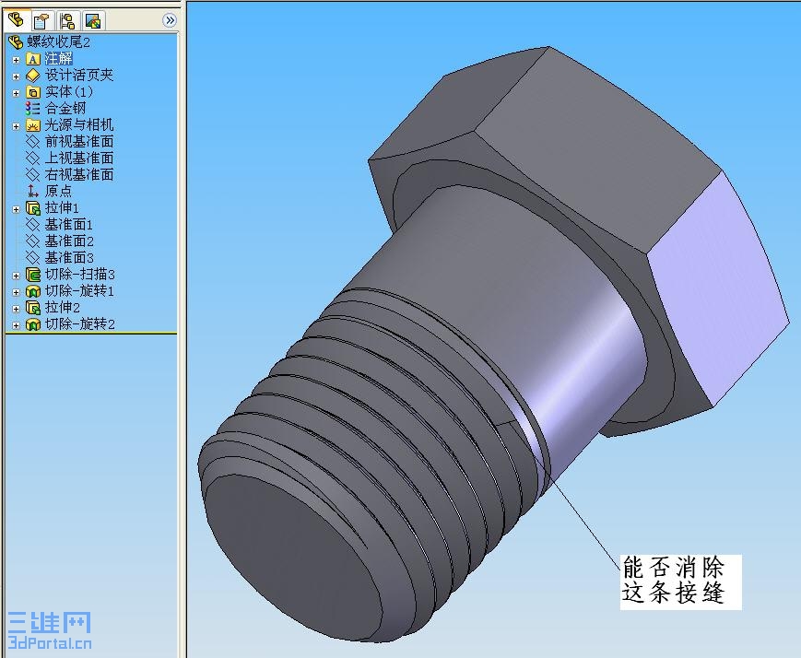This screenshot has width=801, height=658.
Task: Select the 实体(1) label
Action: [x=69, y=92]
